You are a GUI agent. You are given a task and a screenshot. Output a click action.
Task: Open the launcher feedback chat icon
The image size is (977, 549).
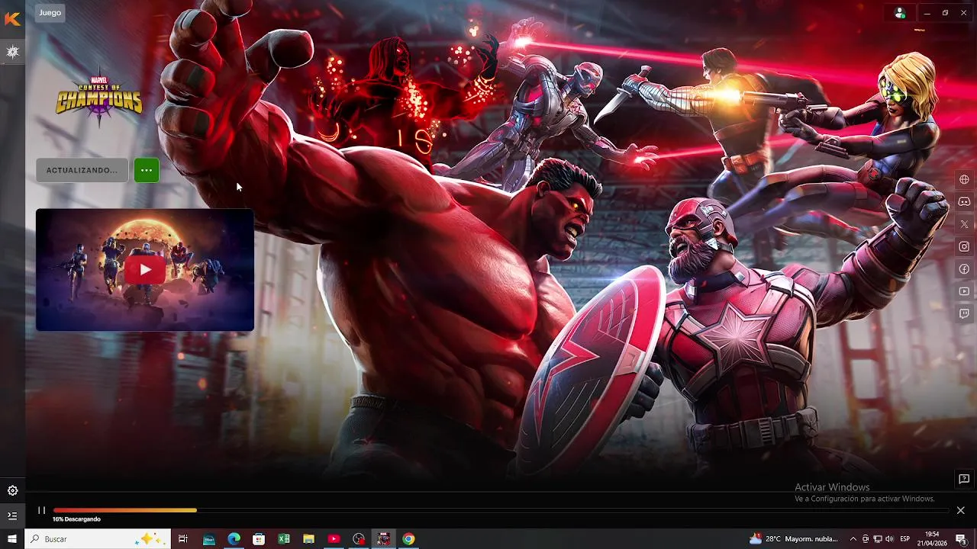(964, 479)
